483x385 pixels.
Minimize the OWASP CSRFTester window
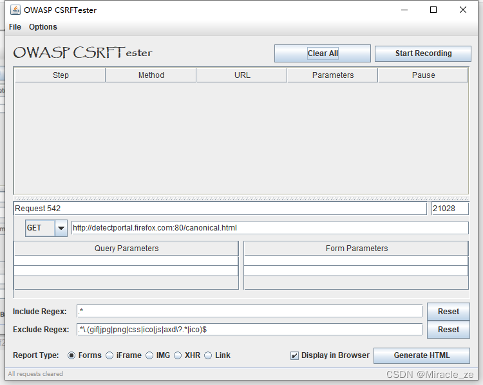(404, 10)
